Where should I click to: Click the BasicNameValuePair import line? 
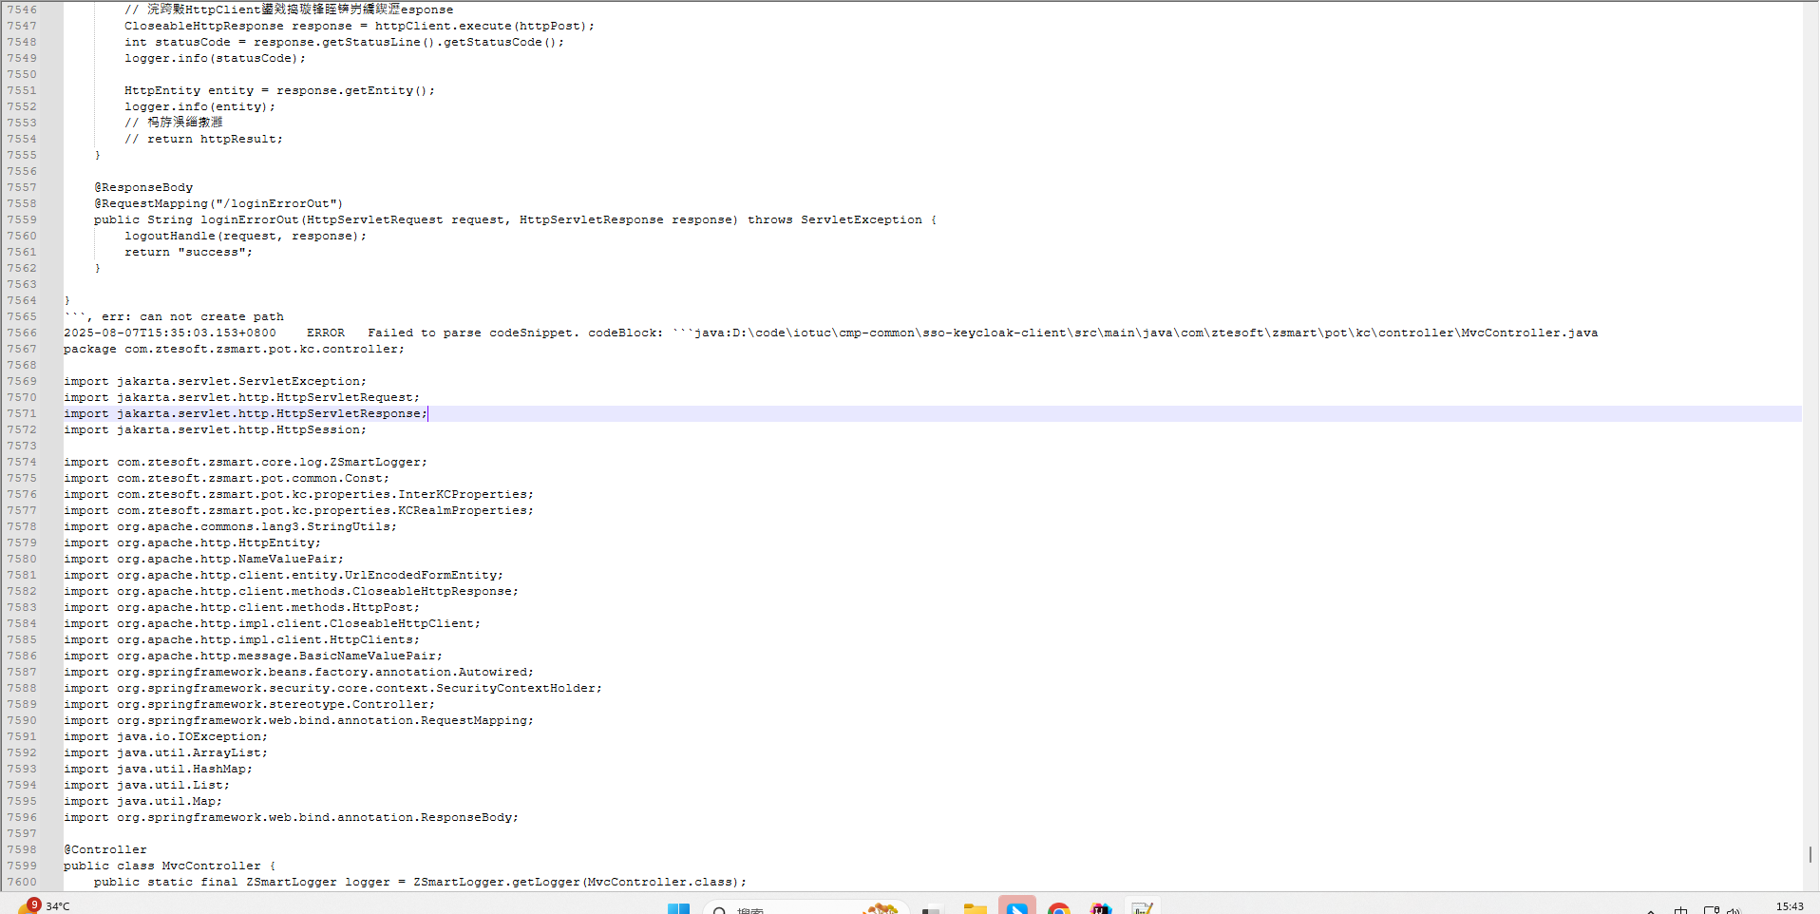pyautogui.click(x=253, y=656)
